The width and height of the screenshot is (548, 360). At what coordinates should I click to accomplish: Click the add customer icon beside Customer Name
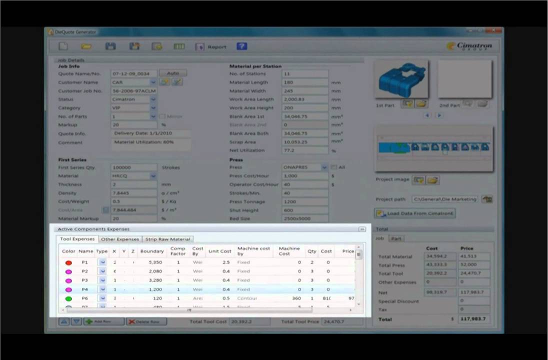[164, 82]
